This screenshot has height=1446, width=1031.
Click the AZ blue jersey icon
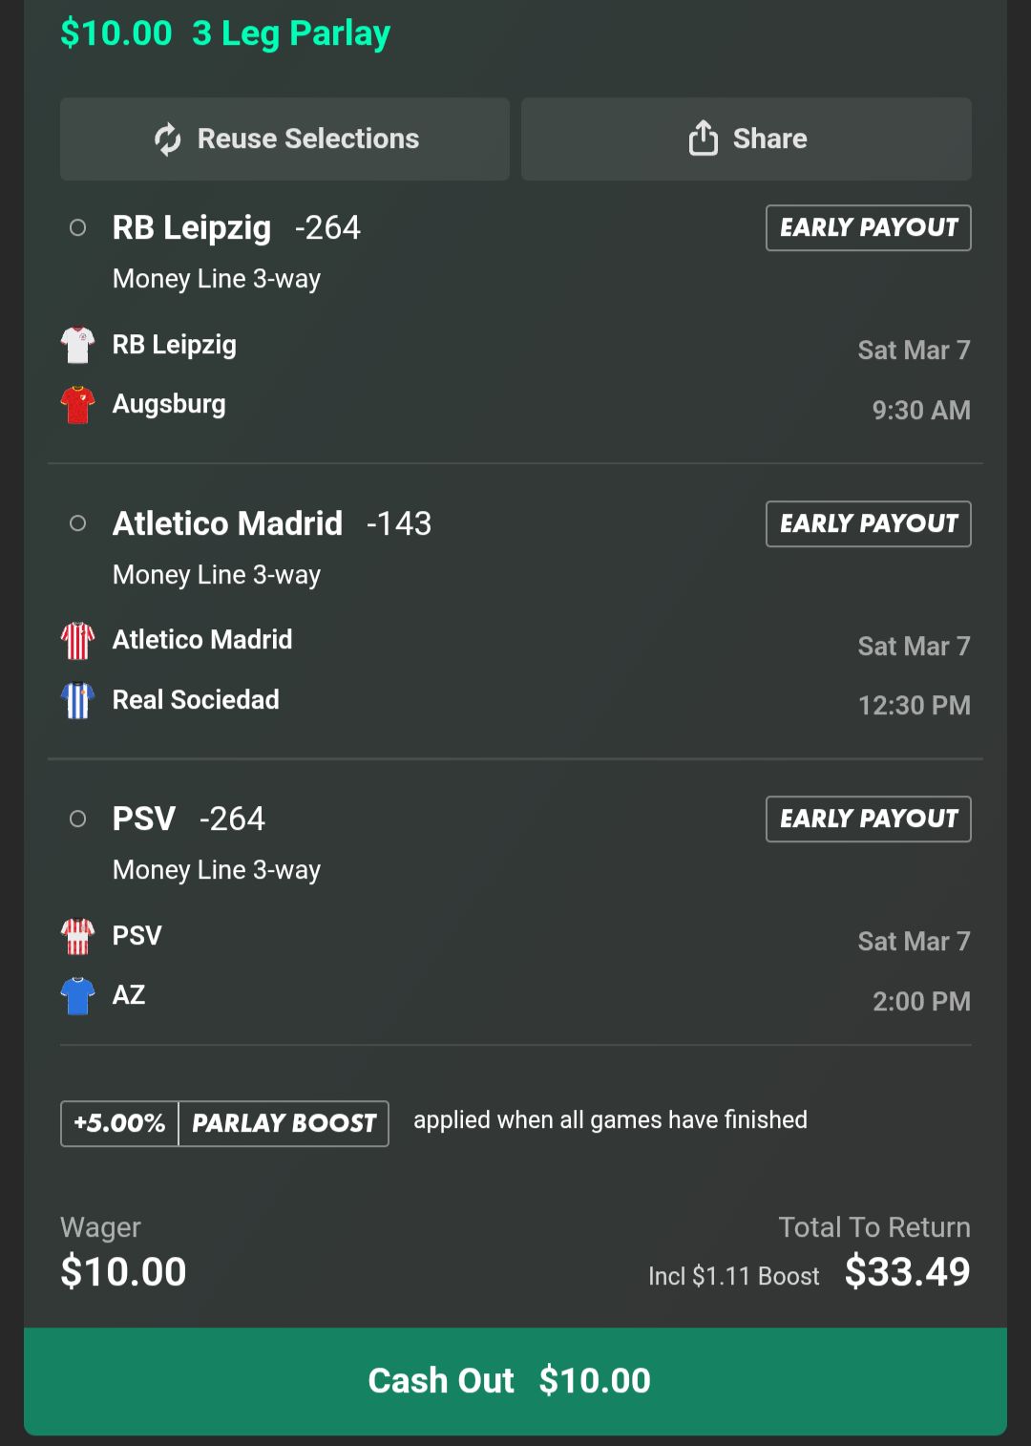click(77, 995)
